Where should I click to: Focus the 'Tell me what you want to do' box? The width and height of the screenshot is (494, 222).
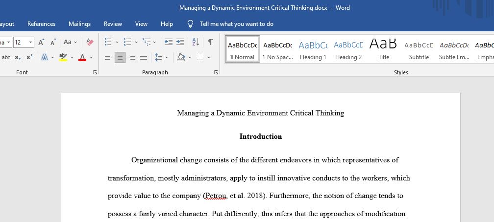[237, 24]
